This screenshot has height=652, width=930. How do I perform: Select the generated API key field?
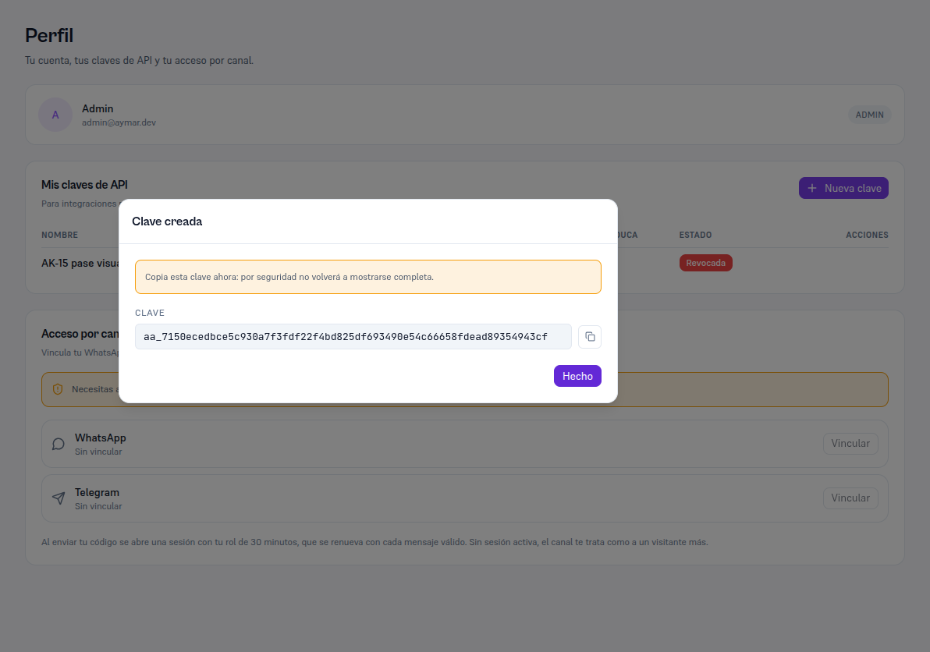pos(353,337)
